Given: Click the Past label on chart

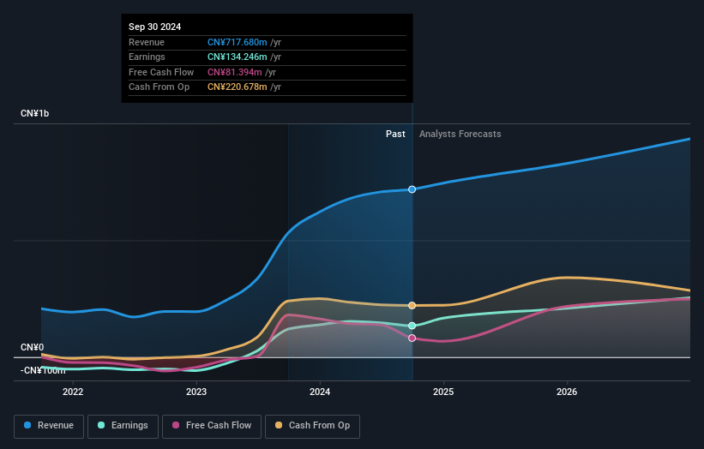Looking at the screenshot, I should click(395, 134).
